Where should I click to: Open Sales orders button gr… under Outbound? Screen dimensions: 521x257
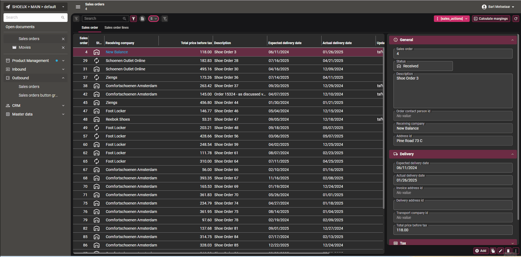pyautogui.click(x=38, y=95)
